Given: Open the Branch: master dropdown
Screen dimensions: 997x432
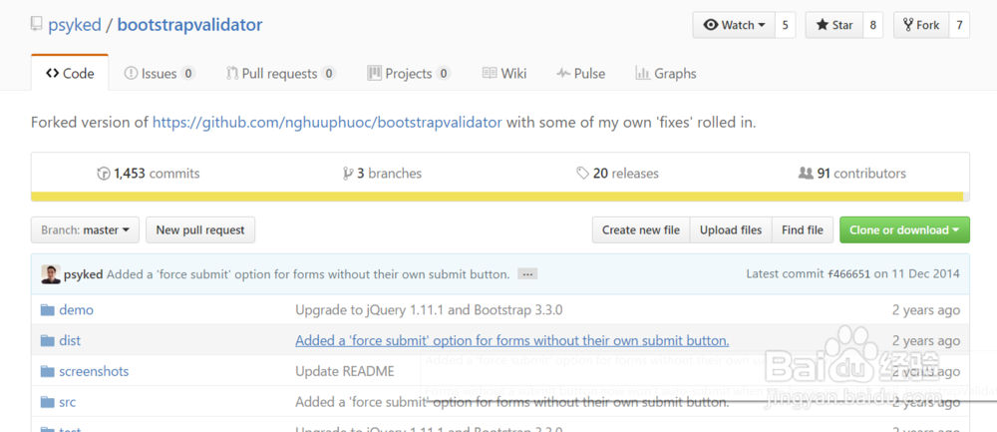Looking at the screenshot, I should (x=85, y=229).
